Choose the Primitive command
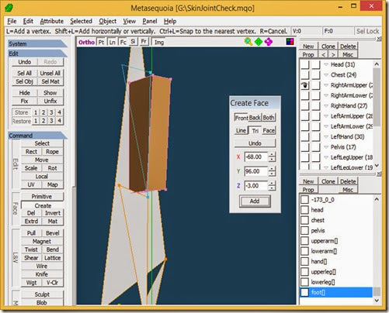The image size is (389, 313). click(x=42, y=197)
